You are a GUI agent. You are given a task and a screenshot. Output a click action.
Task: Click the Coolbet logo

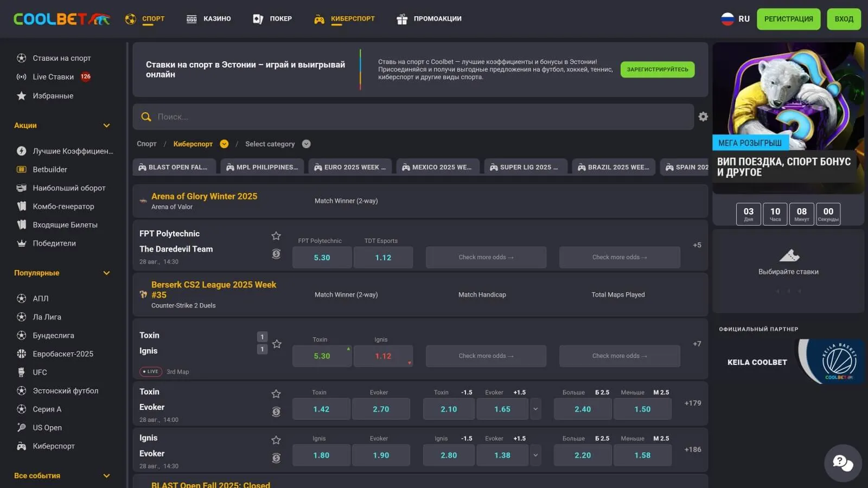tap(62, 19)
